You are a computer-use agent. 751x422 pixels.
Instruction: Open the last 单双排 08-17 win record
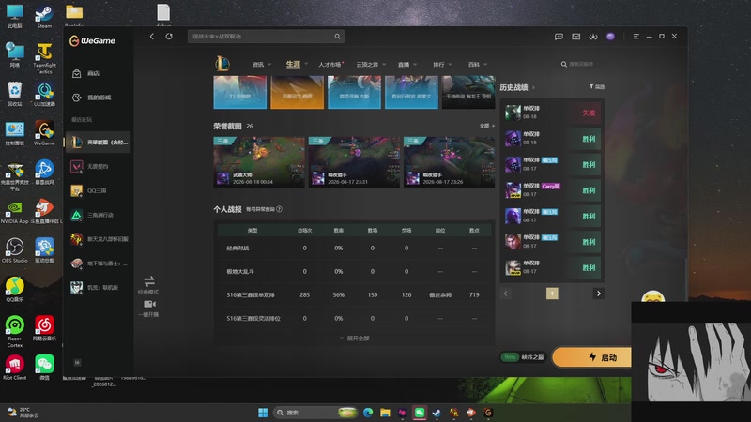(x=552, y=268)
